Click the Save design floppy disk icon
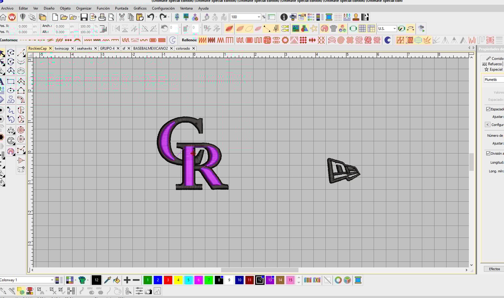Image resolution: width=504 pixels, height=298 pixels. pos(84,17)
